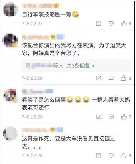Open avatar of the 看笑了 commenter

pos(11,95)
